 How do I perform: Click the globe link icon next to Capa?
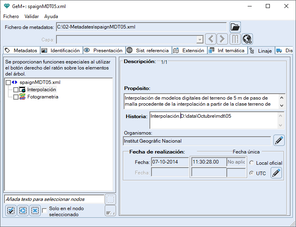[x=247, y=39]
